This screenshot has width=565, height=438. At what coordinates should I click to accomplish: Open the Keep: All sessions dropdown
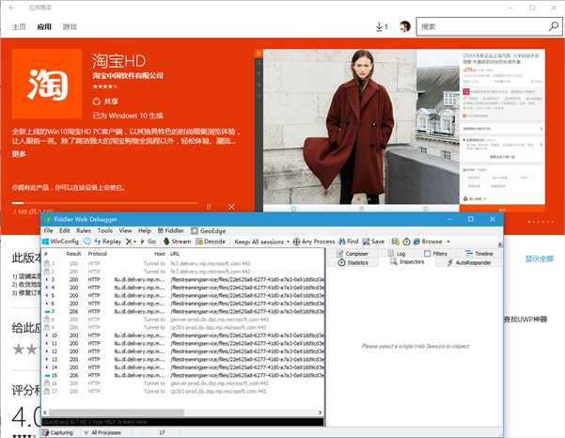click(x=261, y=242)
